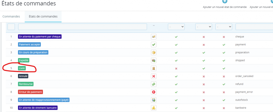Image resolution: width=273 pixels, height=112 pixels.
Task: Click the En attente du paiement par chèque label
Action: [40, 37]
